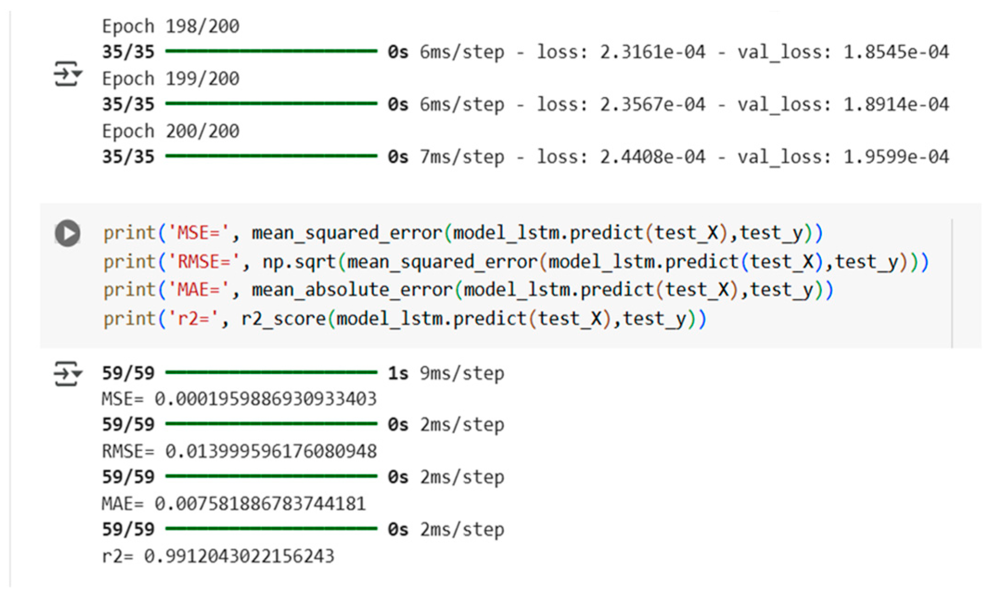Viewport: 988px width, 595px height.
Task: Click the Epoch 199/200 output line
Action: tap(171, 79)
